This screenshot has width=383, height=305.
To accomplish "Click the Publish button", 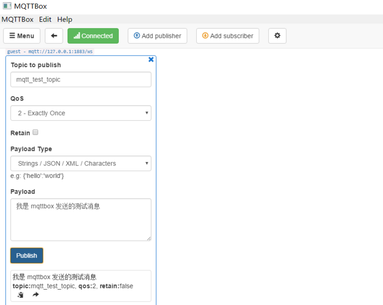I will tap(26, 255).
